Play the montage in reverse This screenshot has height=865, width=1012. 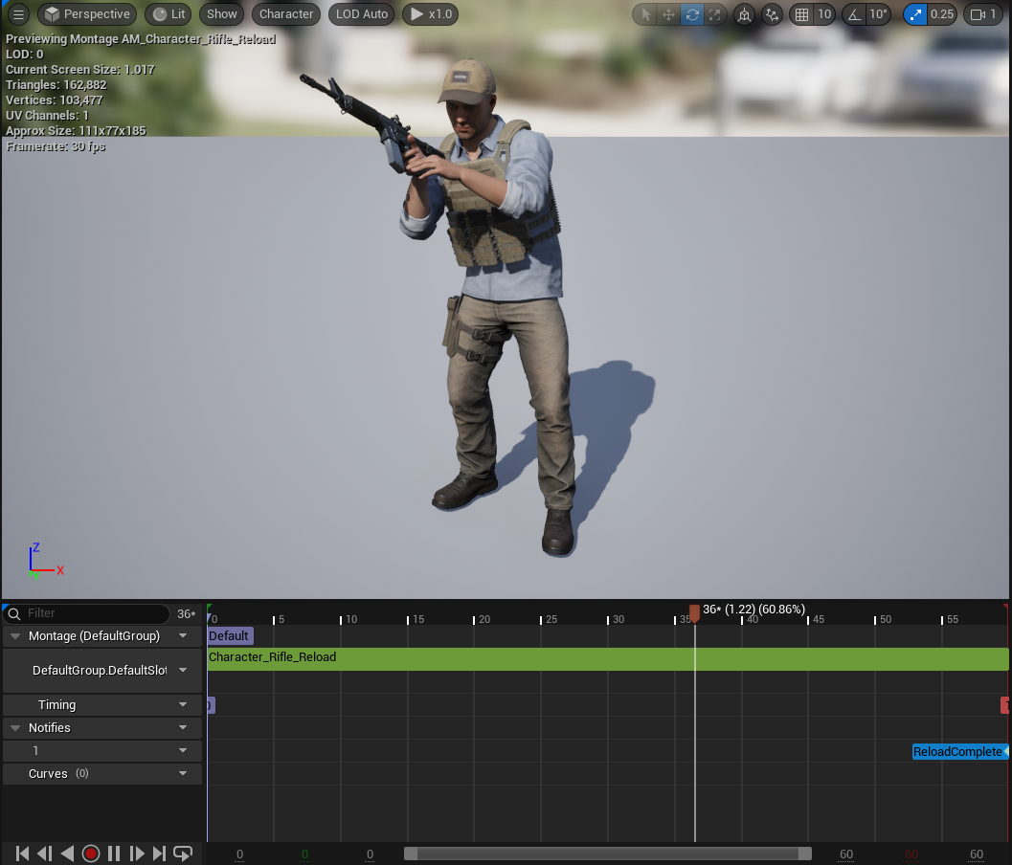coord(67,854)
